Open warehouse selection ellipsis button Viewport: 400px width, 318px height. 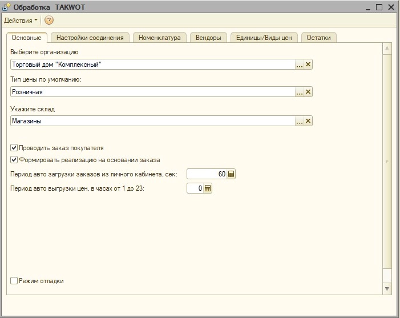pos(299,121)
